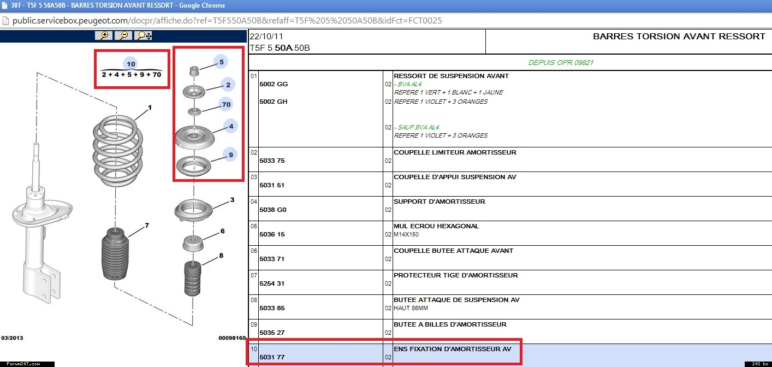772x367 pixels.
Task: Click part number 5035 27
Action: [x=272, y=333]
